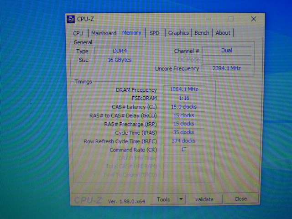Minimize the CPU-Z window

click(209, 19)
